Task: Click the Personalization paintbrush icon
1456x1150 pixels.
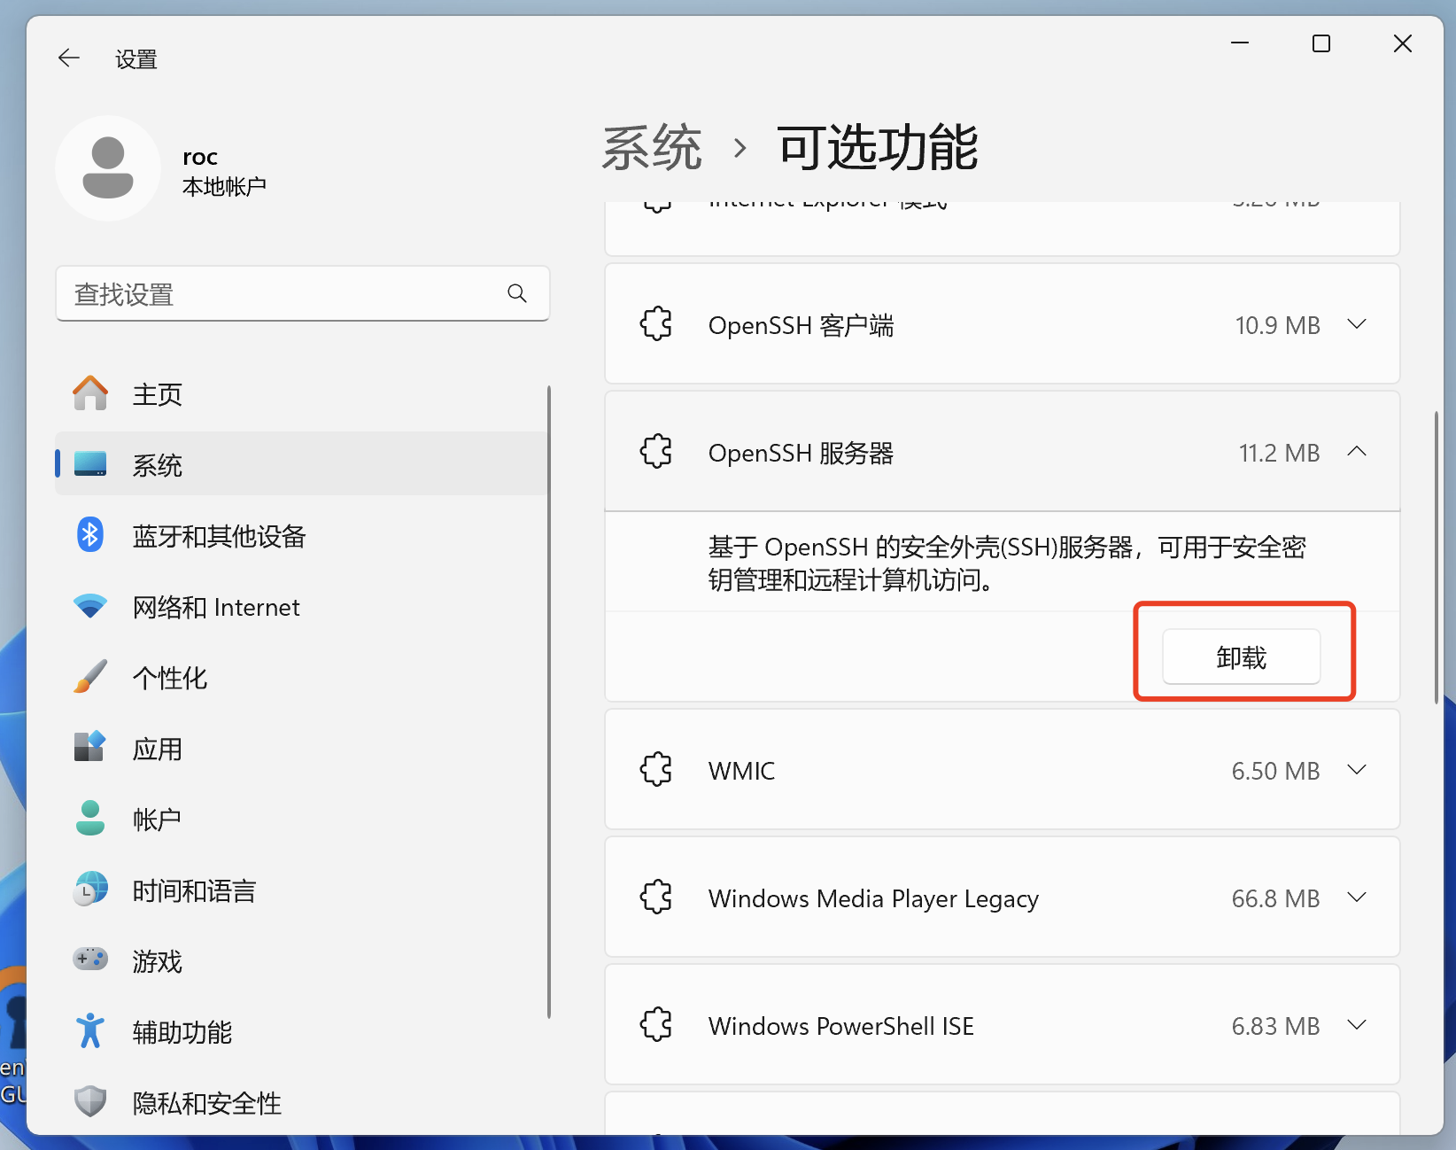Action: (90, 677)
